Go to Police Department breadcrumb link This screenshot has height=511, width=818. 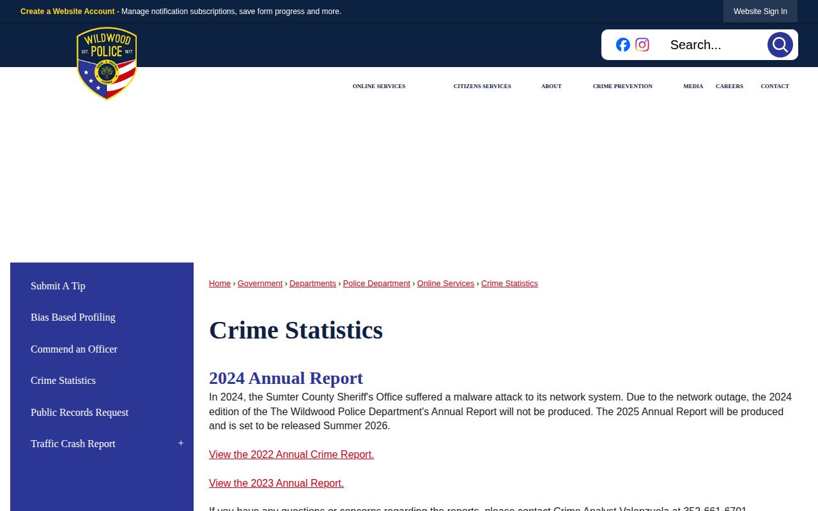point(376,284)
